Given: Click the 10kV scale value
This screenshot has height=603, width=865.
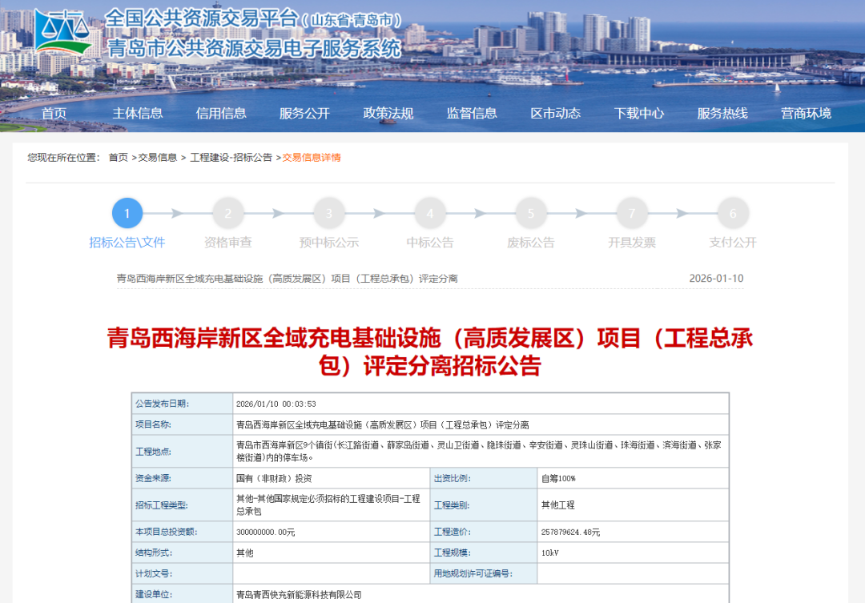Looking at the screenshot, I should (x=550, y=553).
